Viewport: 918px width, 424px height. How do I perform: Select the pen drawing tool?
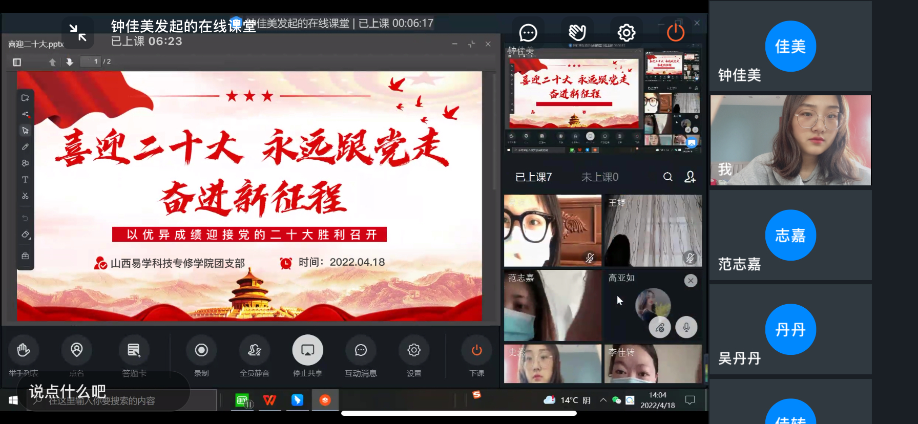(25, 147)
